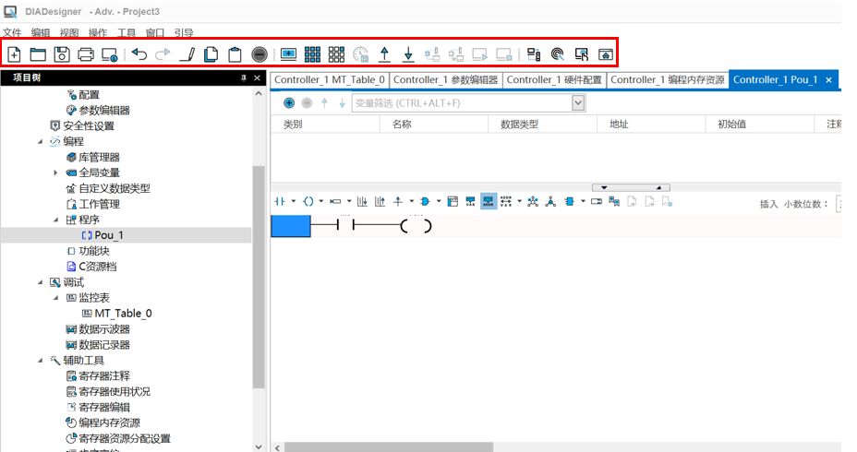The image size is (857, 452).
Task: Open the 工具 menu
Action: click(127, 32)
